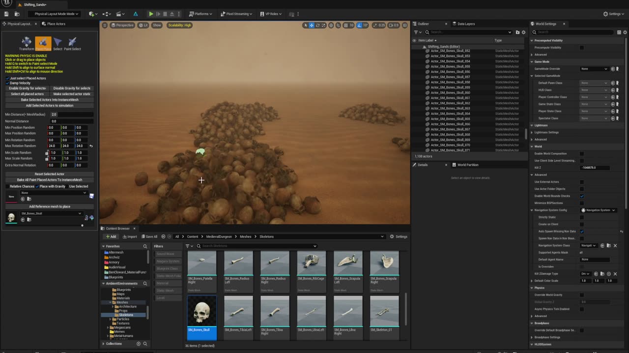The width and height of the screenshot is (629, 353).
Task: Select the Transform tool in Physical Layout
Action: (27, 43)
